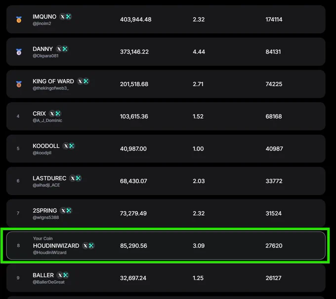The width and height of the screenshot is (336, 299).
Task: Click the teal badge icon beside BALLER
Action: coord(66,275)
